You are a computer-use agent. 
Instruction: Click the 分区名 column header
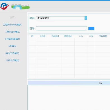(x=42, y=36)
